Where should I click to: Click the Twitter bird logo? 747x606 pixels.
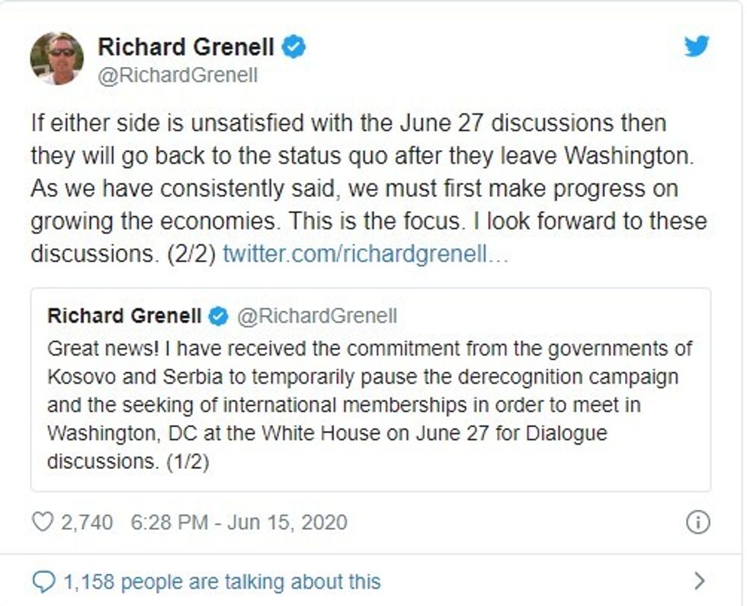697,46
